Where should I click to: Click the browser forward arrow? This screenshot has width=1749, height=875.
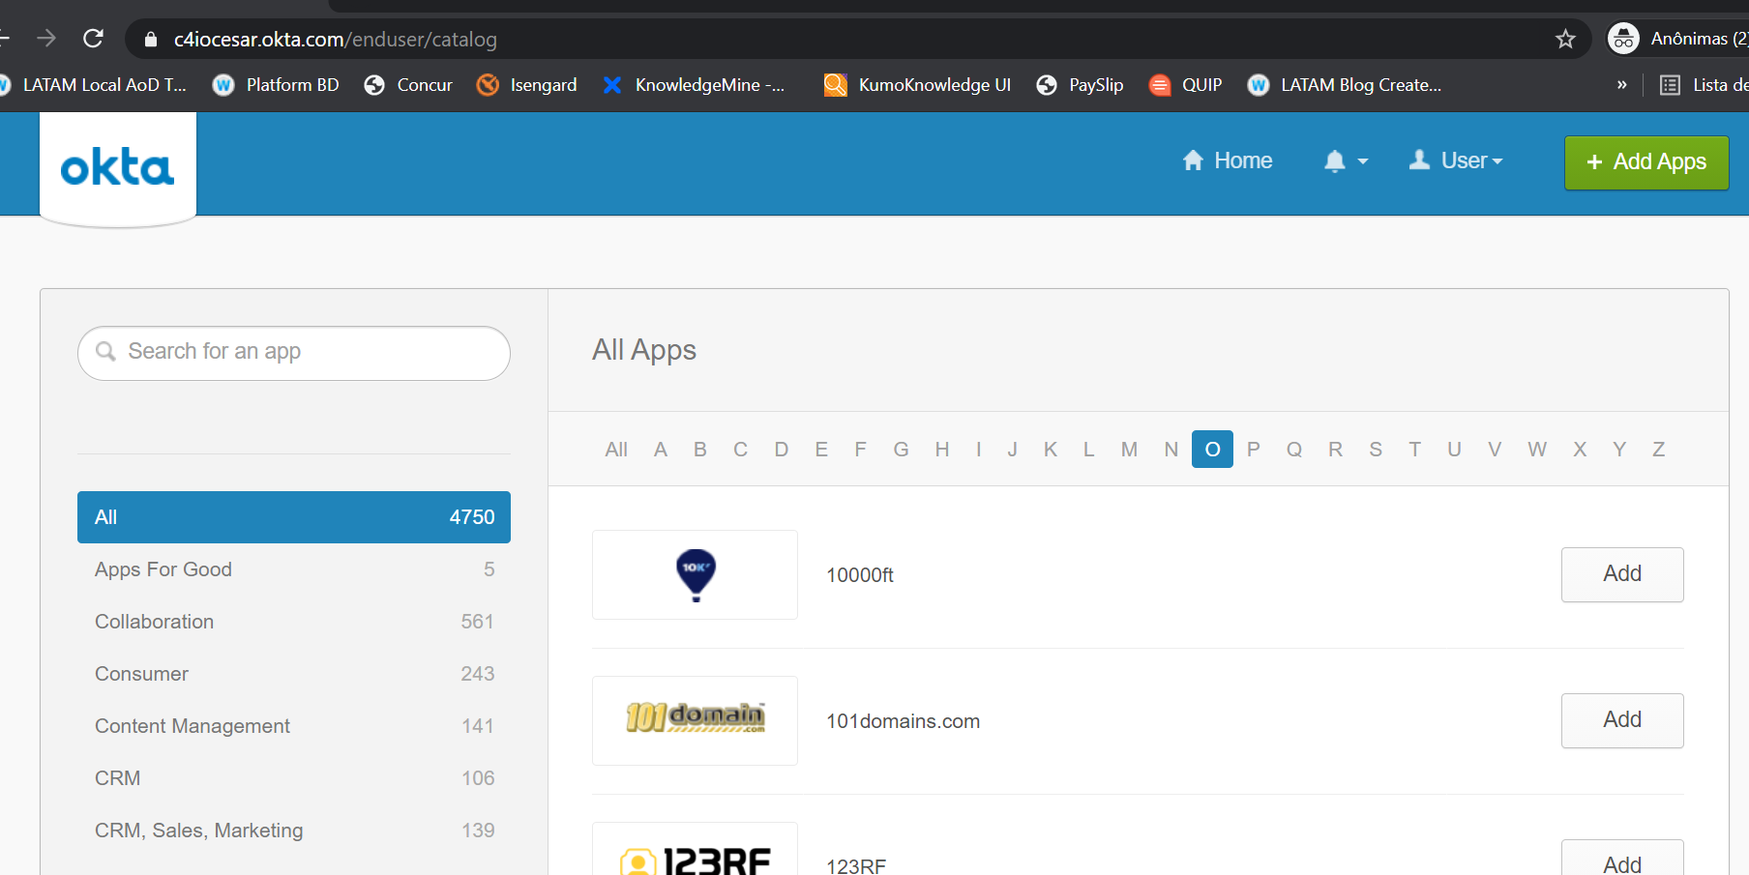click(x=46, y=39)
